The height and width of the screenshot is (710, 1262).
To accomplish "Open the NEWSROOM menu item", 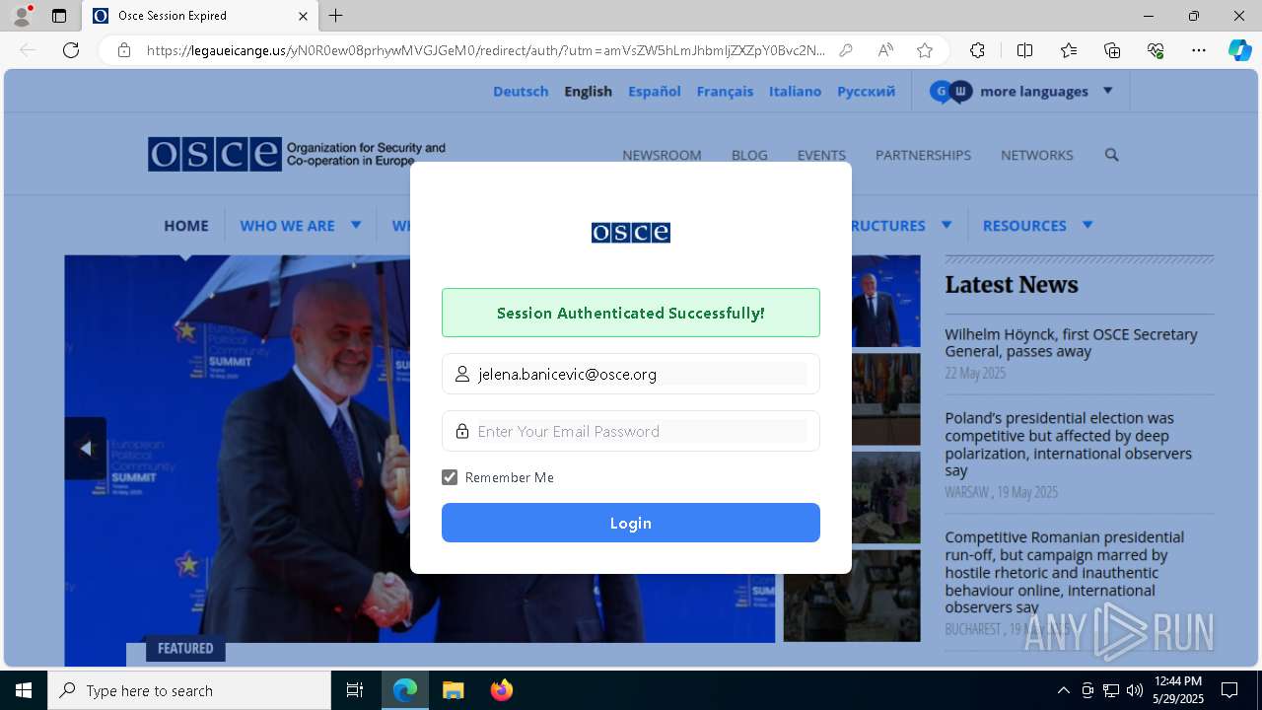I will point(662,155).
